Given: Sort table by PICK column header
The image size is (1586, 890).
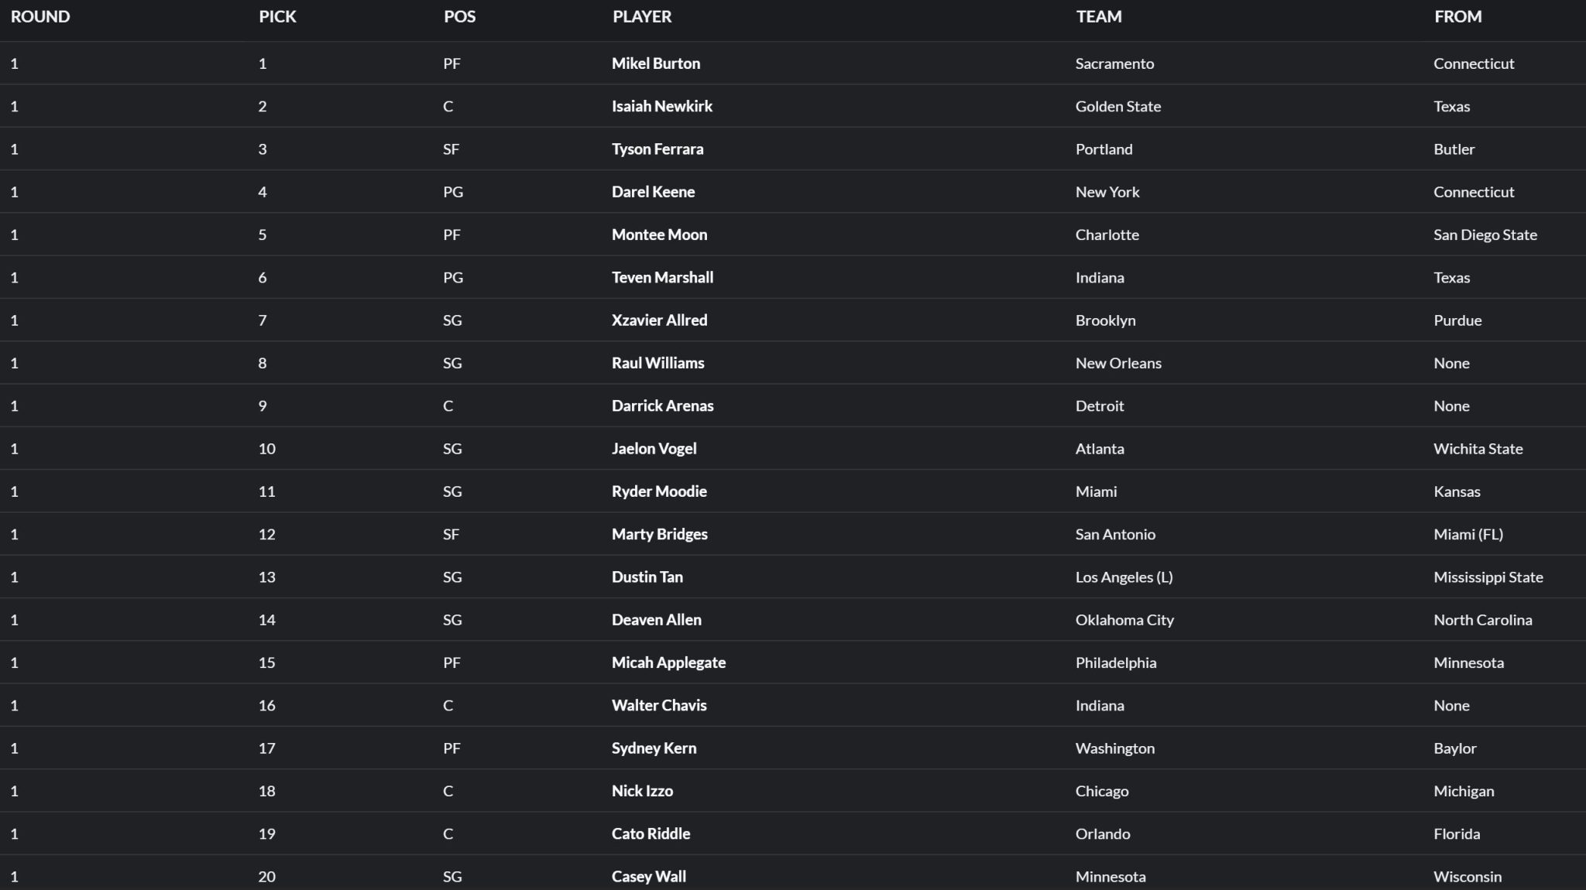Looking at the screenshot, I should [x=277, y=17].
